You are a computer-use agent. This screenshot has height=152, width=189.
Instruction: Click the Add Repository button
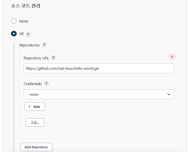pos(36,147)
